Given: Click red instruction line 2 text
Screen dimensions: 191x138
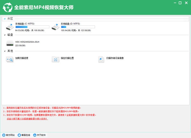Looking at the screenshot, I should [x=41, y=111].
